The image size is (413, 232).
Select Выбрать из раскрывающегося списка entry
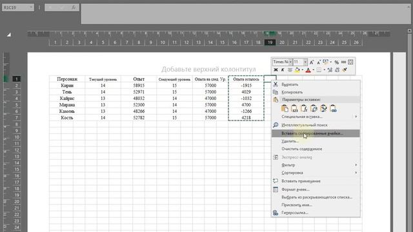click(x=316, y=197)
